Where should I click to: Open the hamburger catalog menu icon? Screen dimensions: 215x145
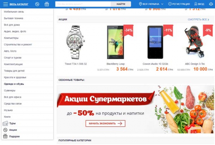click(x=6, y=4)
